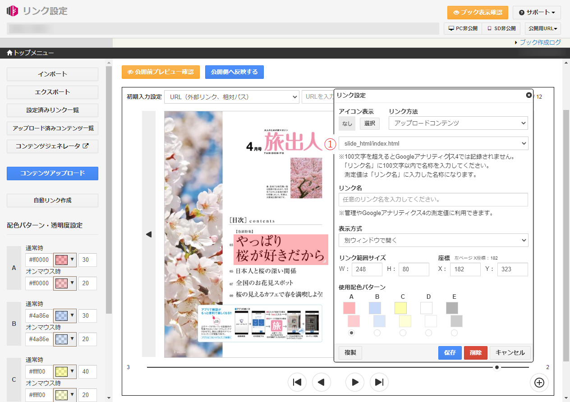The height and width of the screenshot is (402, 570).
Task: Close the link settings dialog with X icon
Action: (x=529, y=95)
